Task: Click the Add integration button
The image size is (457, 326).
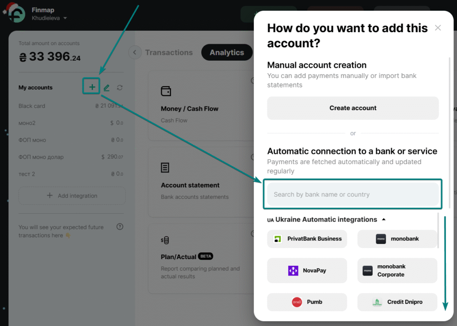Action: coord(72,196)
